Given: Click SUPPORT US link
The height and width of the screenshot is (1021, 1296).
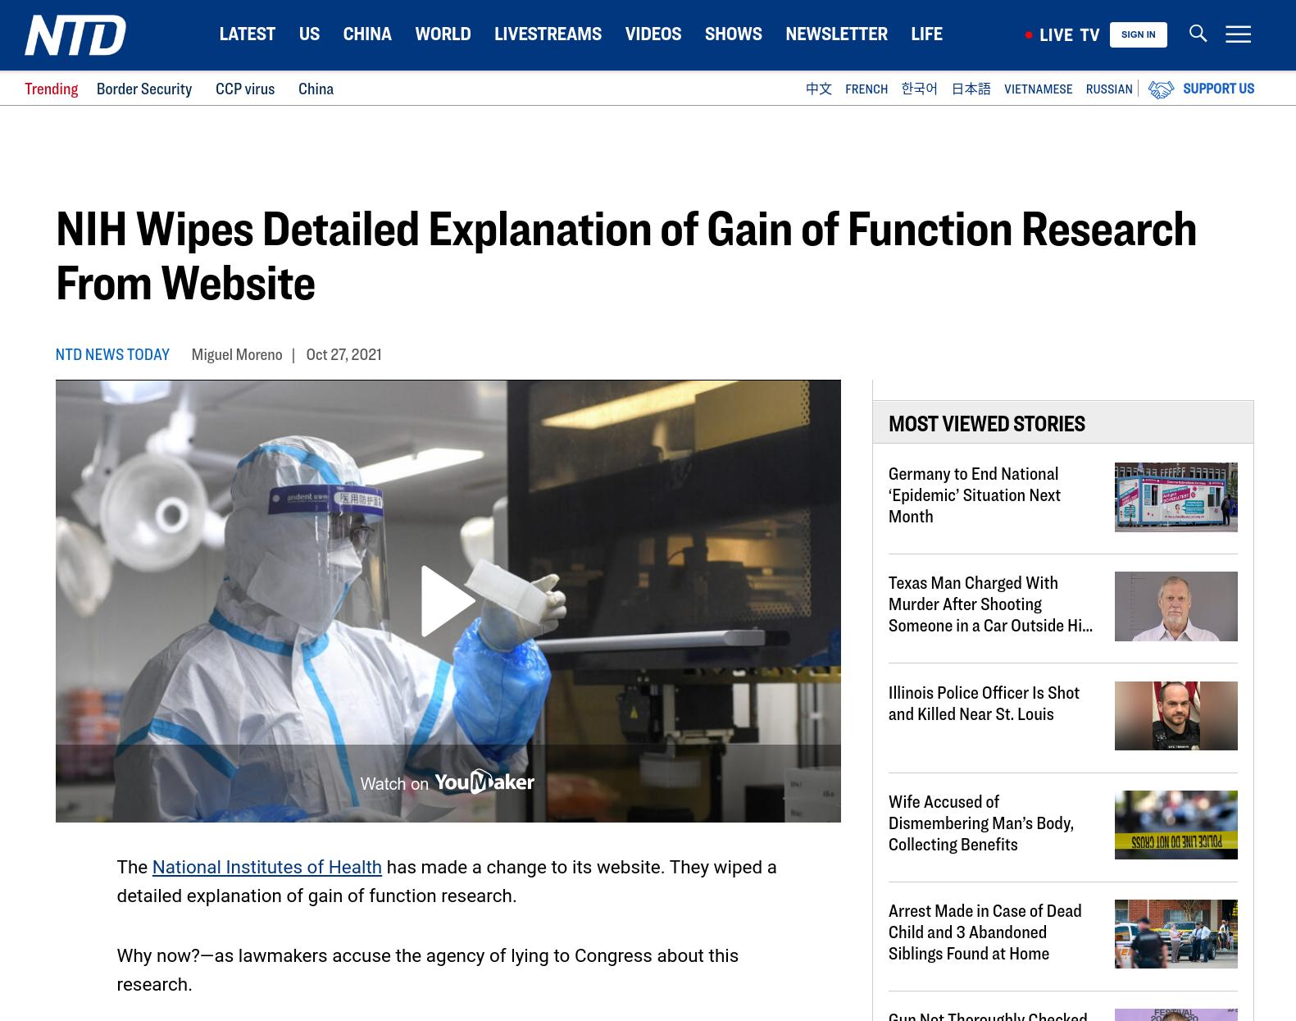Looking at the screenshot, I should 1218,89.
